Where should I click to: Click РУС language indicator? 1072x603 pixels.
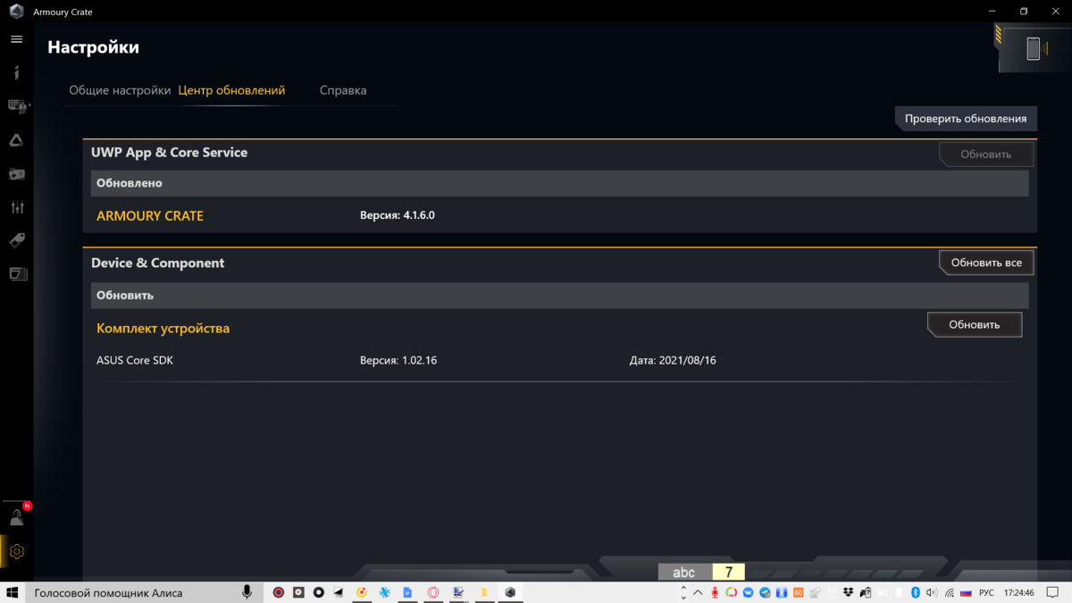[x=986, y=592]
